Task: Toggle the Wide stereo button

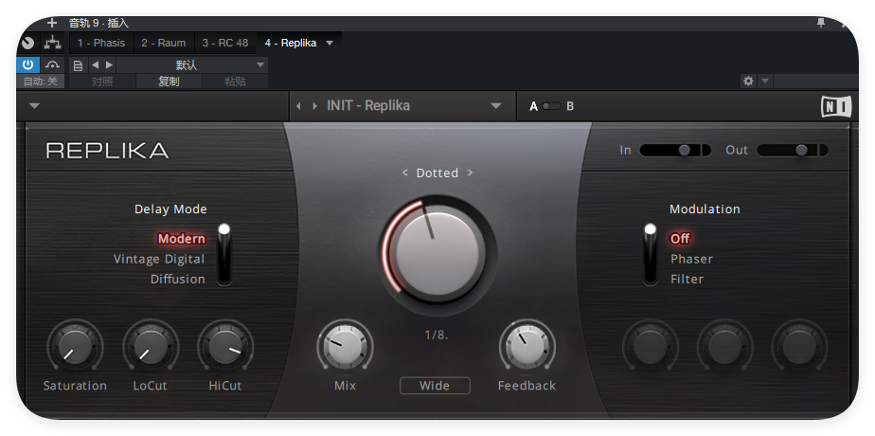Action: tap(435, 386)
